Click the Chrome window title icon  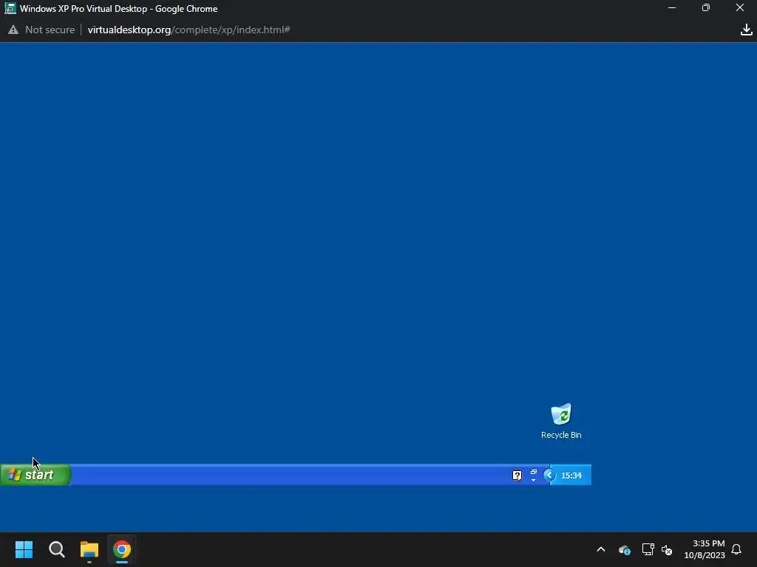tap(10, 8)
